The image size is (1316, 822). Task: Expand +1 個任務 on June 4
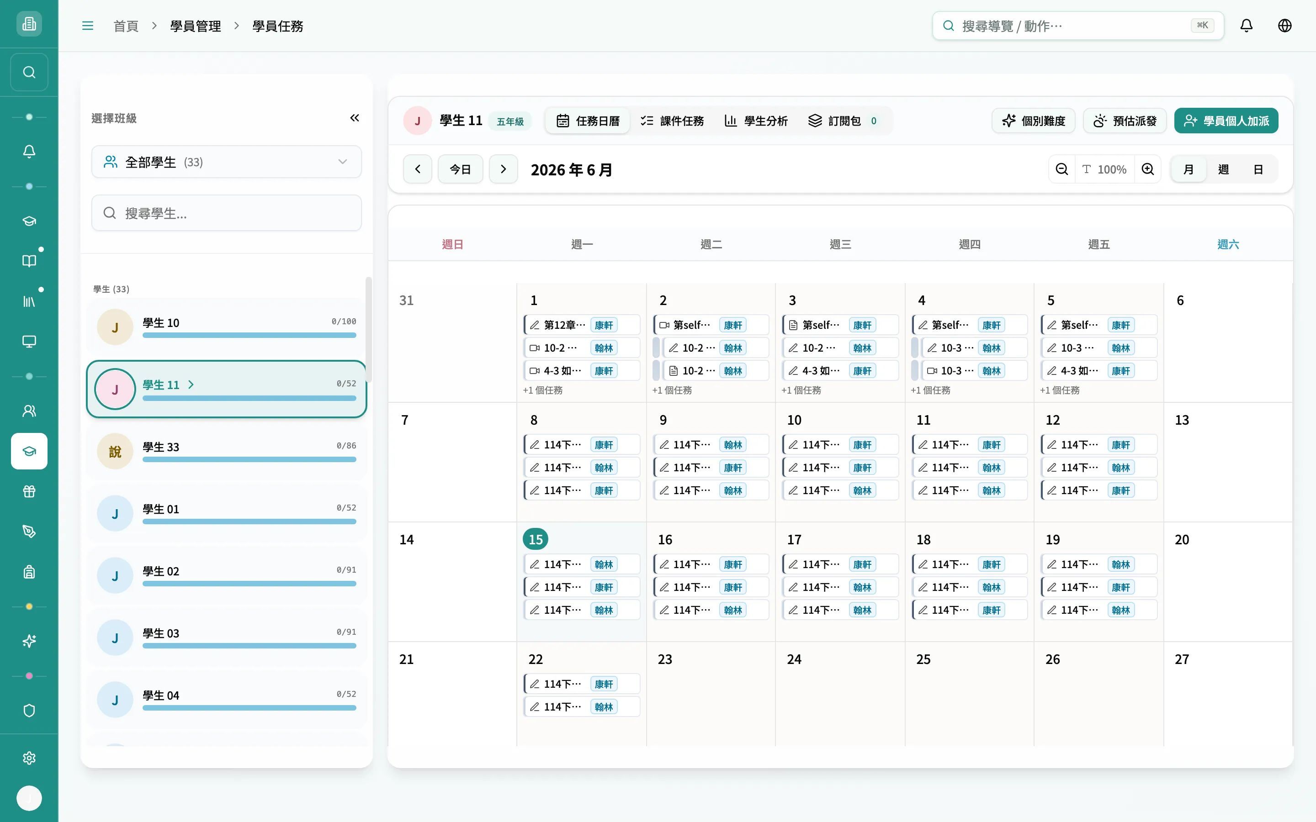click(x=930, y=390)
